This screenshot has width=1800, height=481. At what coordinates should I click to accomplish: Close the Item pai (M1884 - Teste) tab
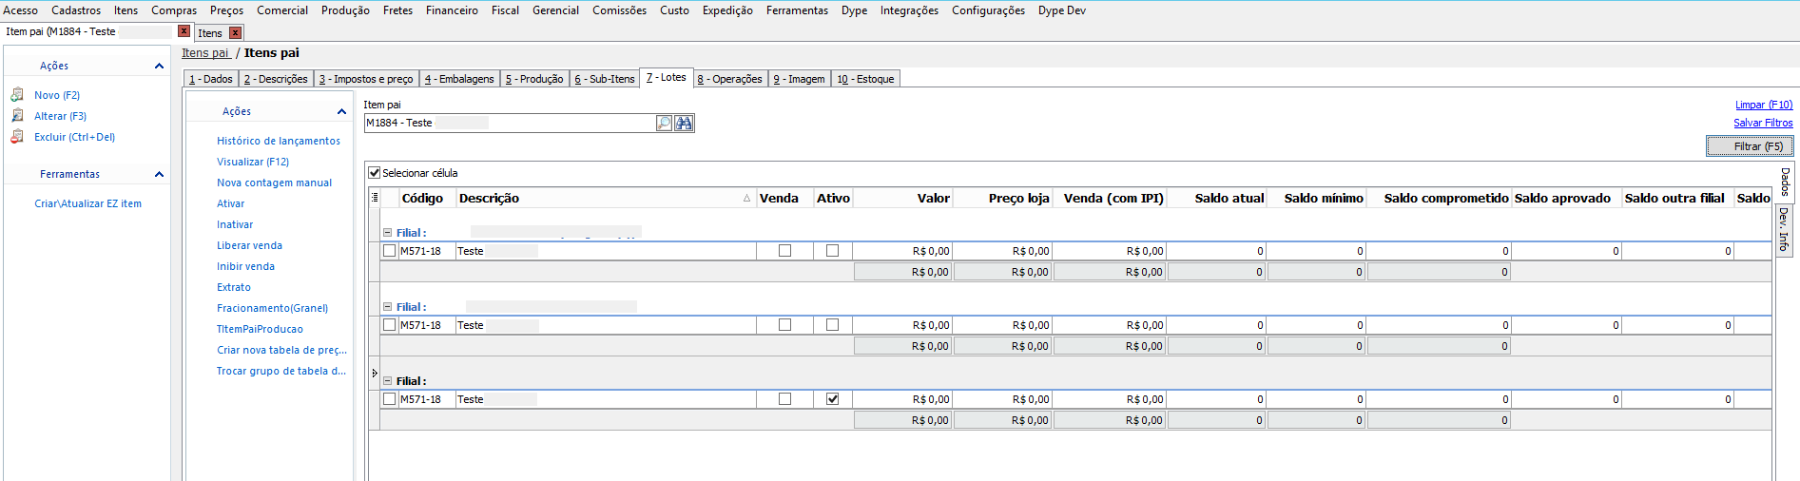(x=184, y=31)
